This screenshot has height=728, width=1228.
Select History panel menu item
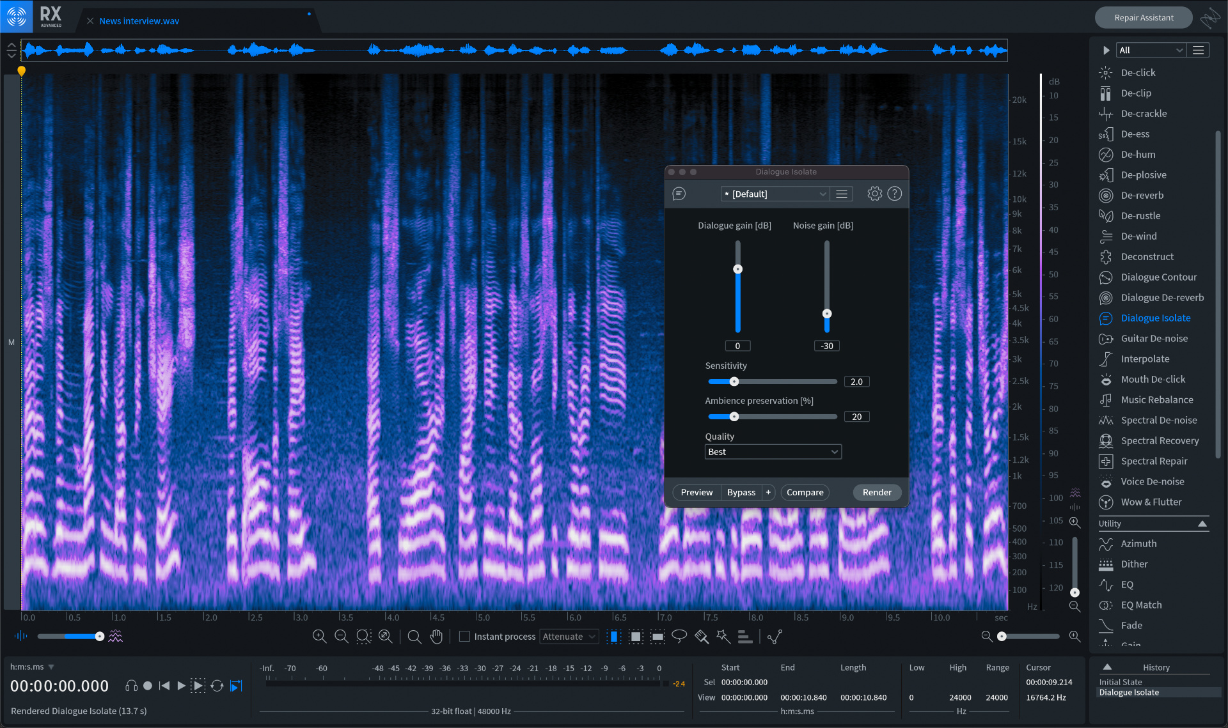1106,667
